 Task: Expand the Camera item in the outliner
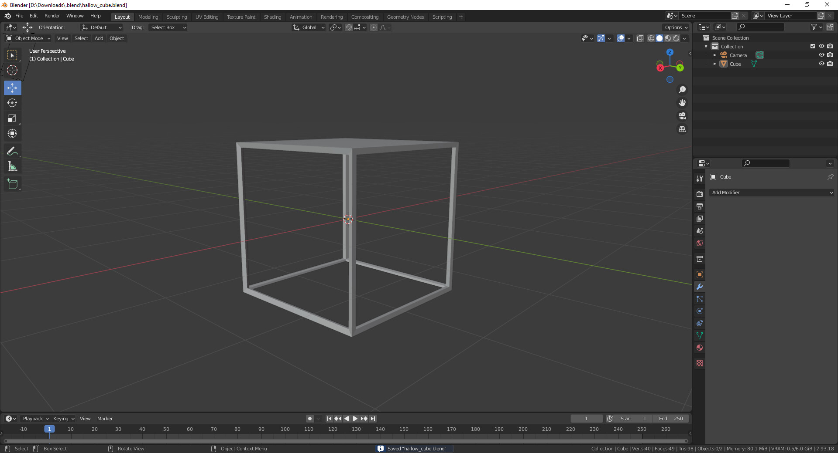[x=715, y=55]
